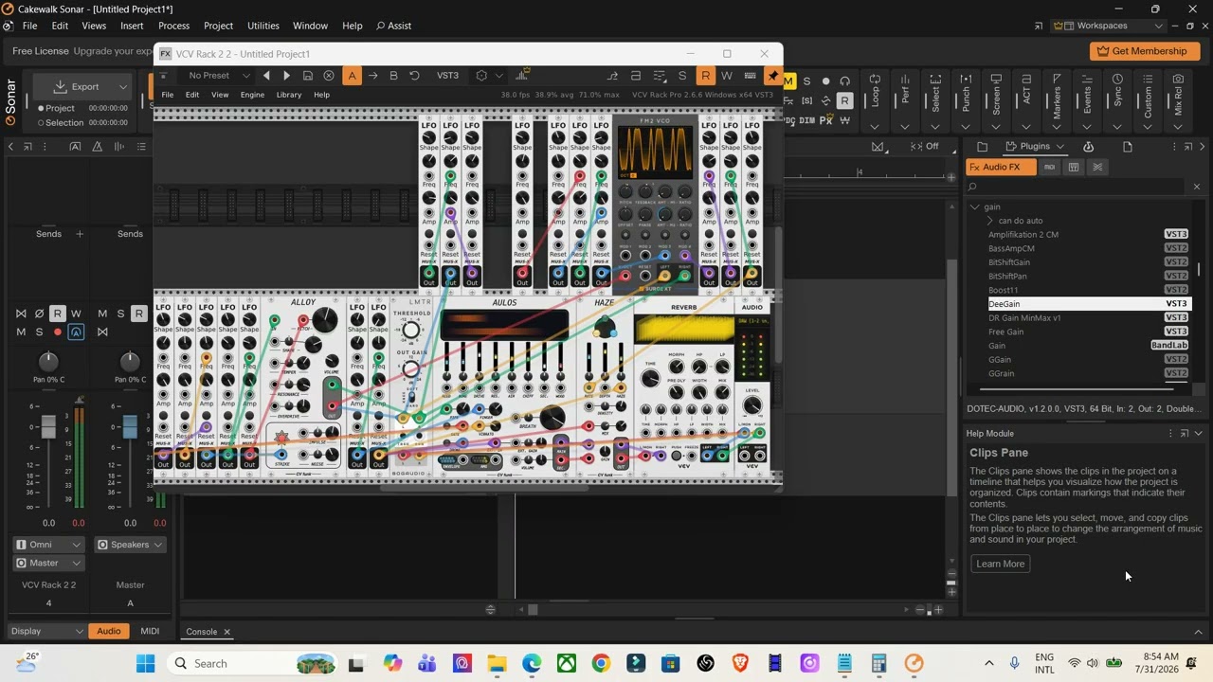
Task: Open File Explorer from the taskbar
Action: coord(497,663)
